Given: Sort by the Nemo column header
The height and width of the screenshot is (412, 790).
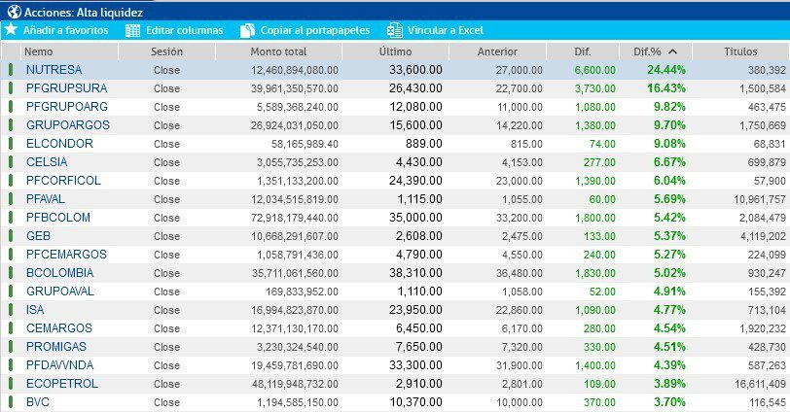Looking at the screenshot, I should [x=38, y=51].
